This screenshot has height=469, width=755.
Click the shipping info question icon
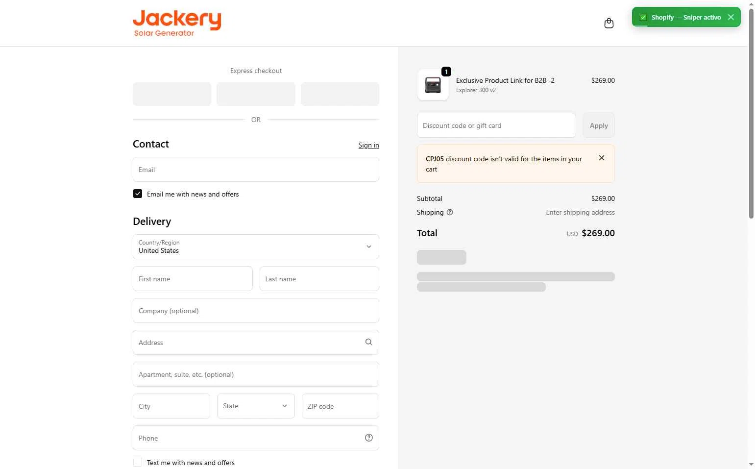pos(450,212)
